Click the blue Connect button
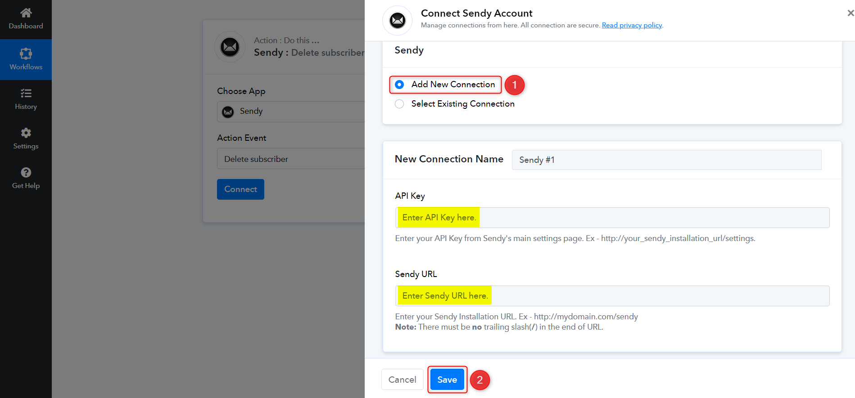 click(x=240, y=189)
